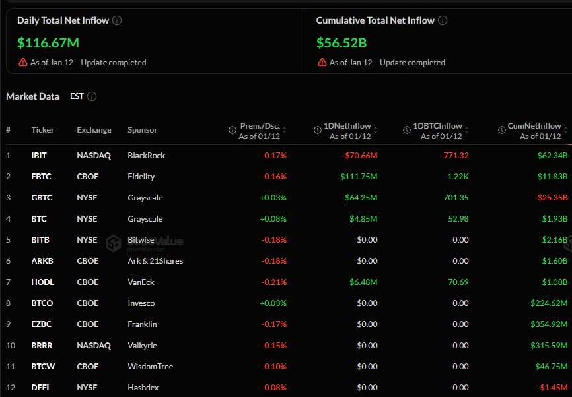Click the alert triangle in the Cumulative inflow card
Screen dimensions: 572x397
click(x=322, y=62)
